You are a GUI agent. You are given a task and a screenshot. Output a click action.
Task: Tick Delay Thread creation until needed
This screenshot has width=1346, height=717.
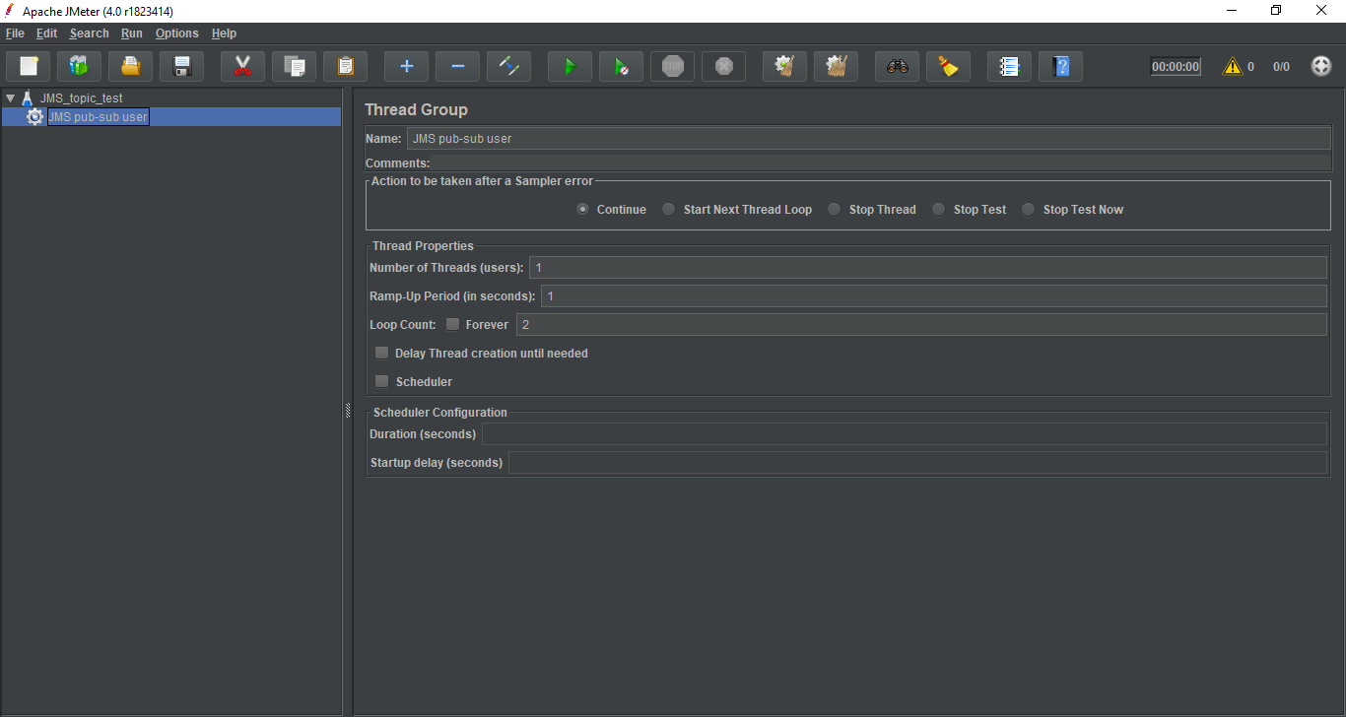[381, 354]
